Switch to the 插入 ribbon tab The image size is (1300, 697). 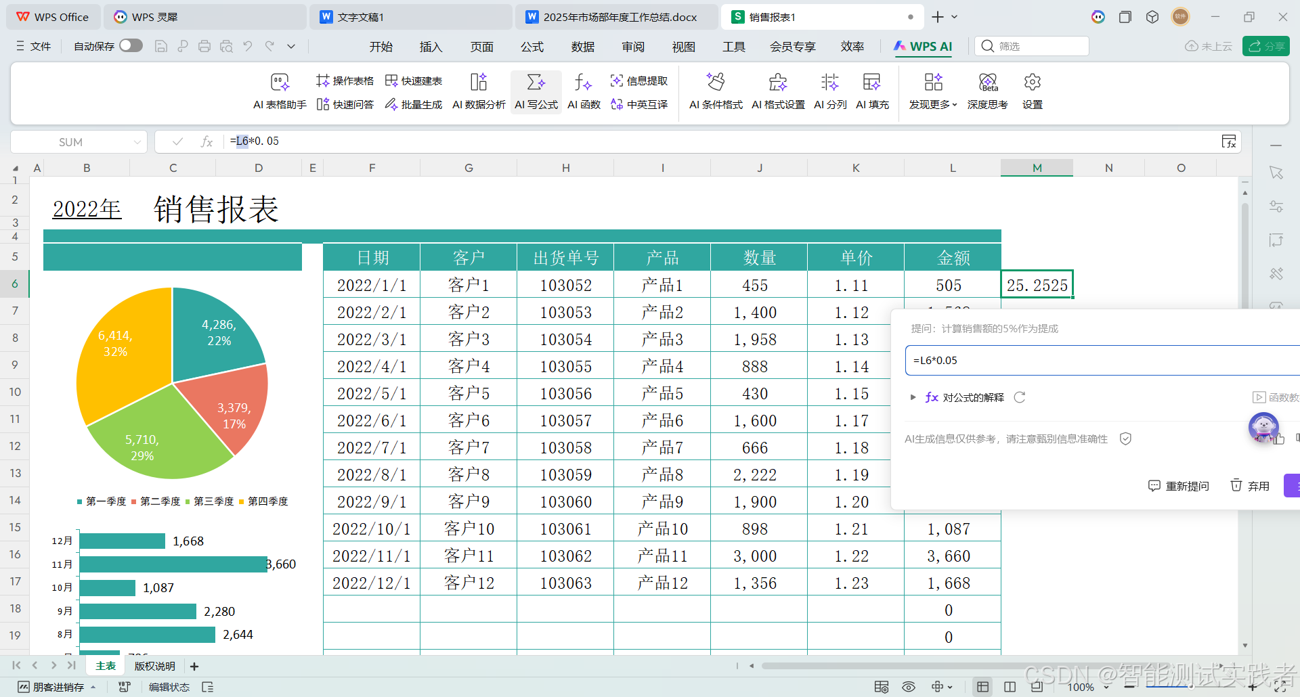coord(431,47)
